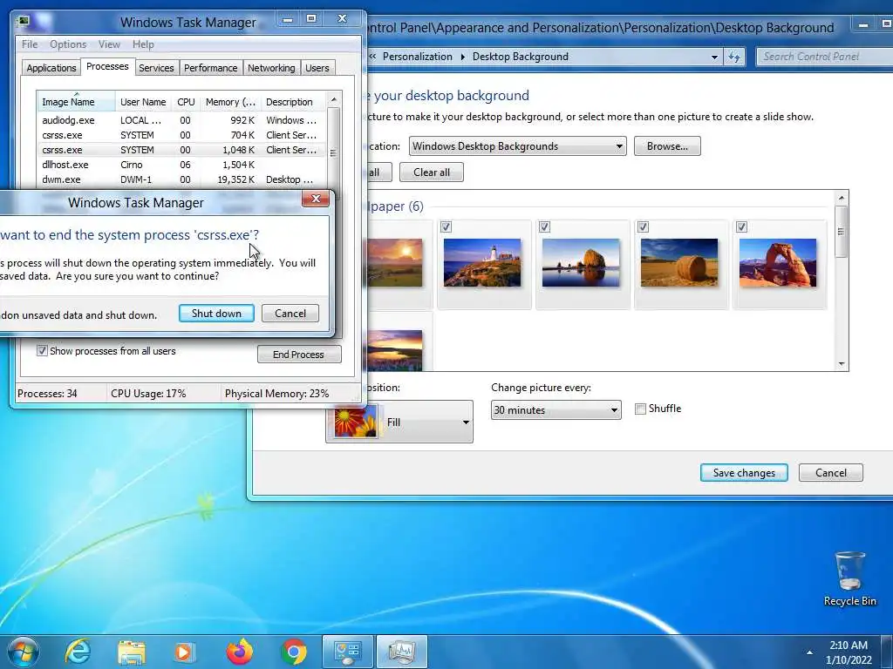Click wallpaper list scrollbar down arrow
Screen dimensions: 893x669
pyautogui.click(x=842, y=364)
